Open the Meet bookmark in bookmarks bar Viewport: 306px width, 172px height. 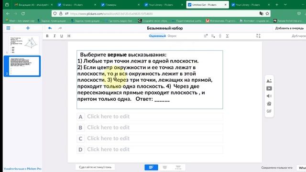[20, 21]
